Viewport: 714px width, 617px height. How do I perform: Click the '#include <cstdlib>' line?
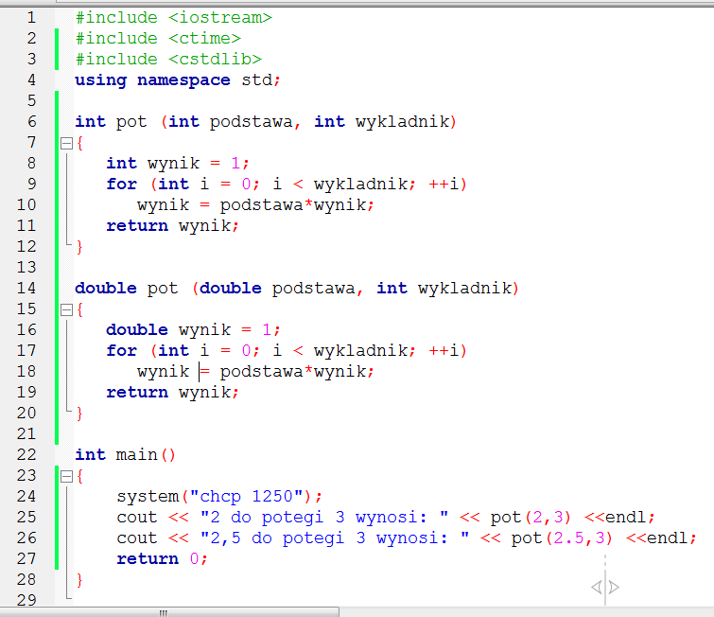[168, 60]
